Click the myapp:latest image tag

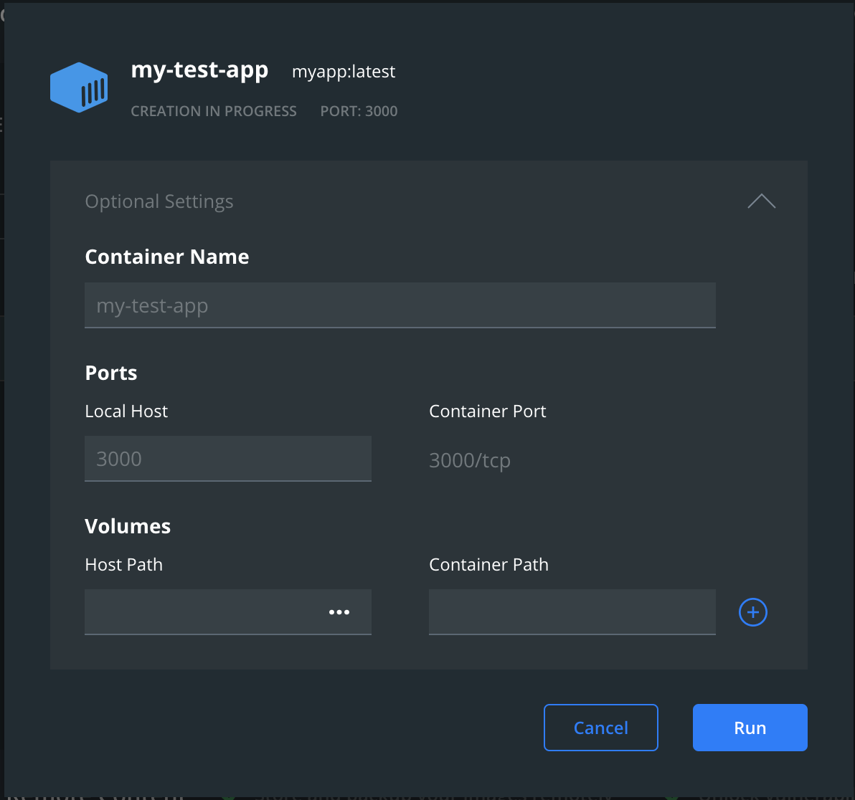click(x=344, y=72)
